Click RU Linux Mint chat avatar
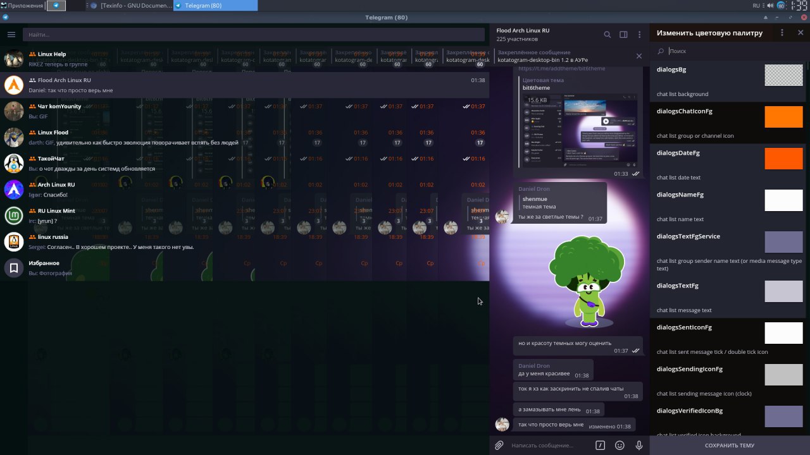810x455 pixels. click(x=14, y=215)
